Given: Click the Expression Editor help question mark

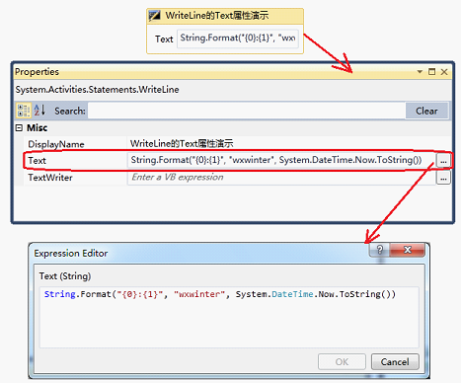Looking at the screenshot, I should tap(380, 250).
